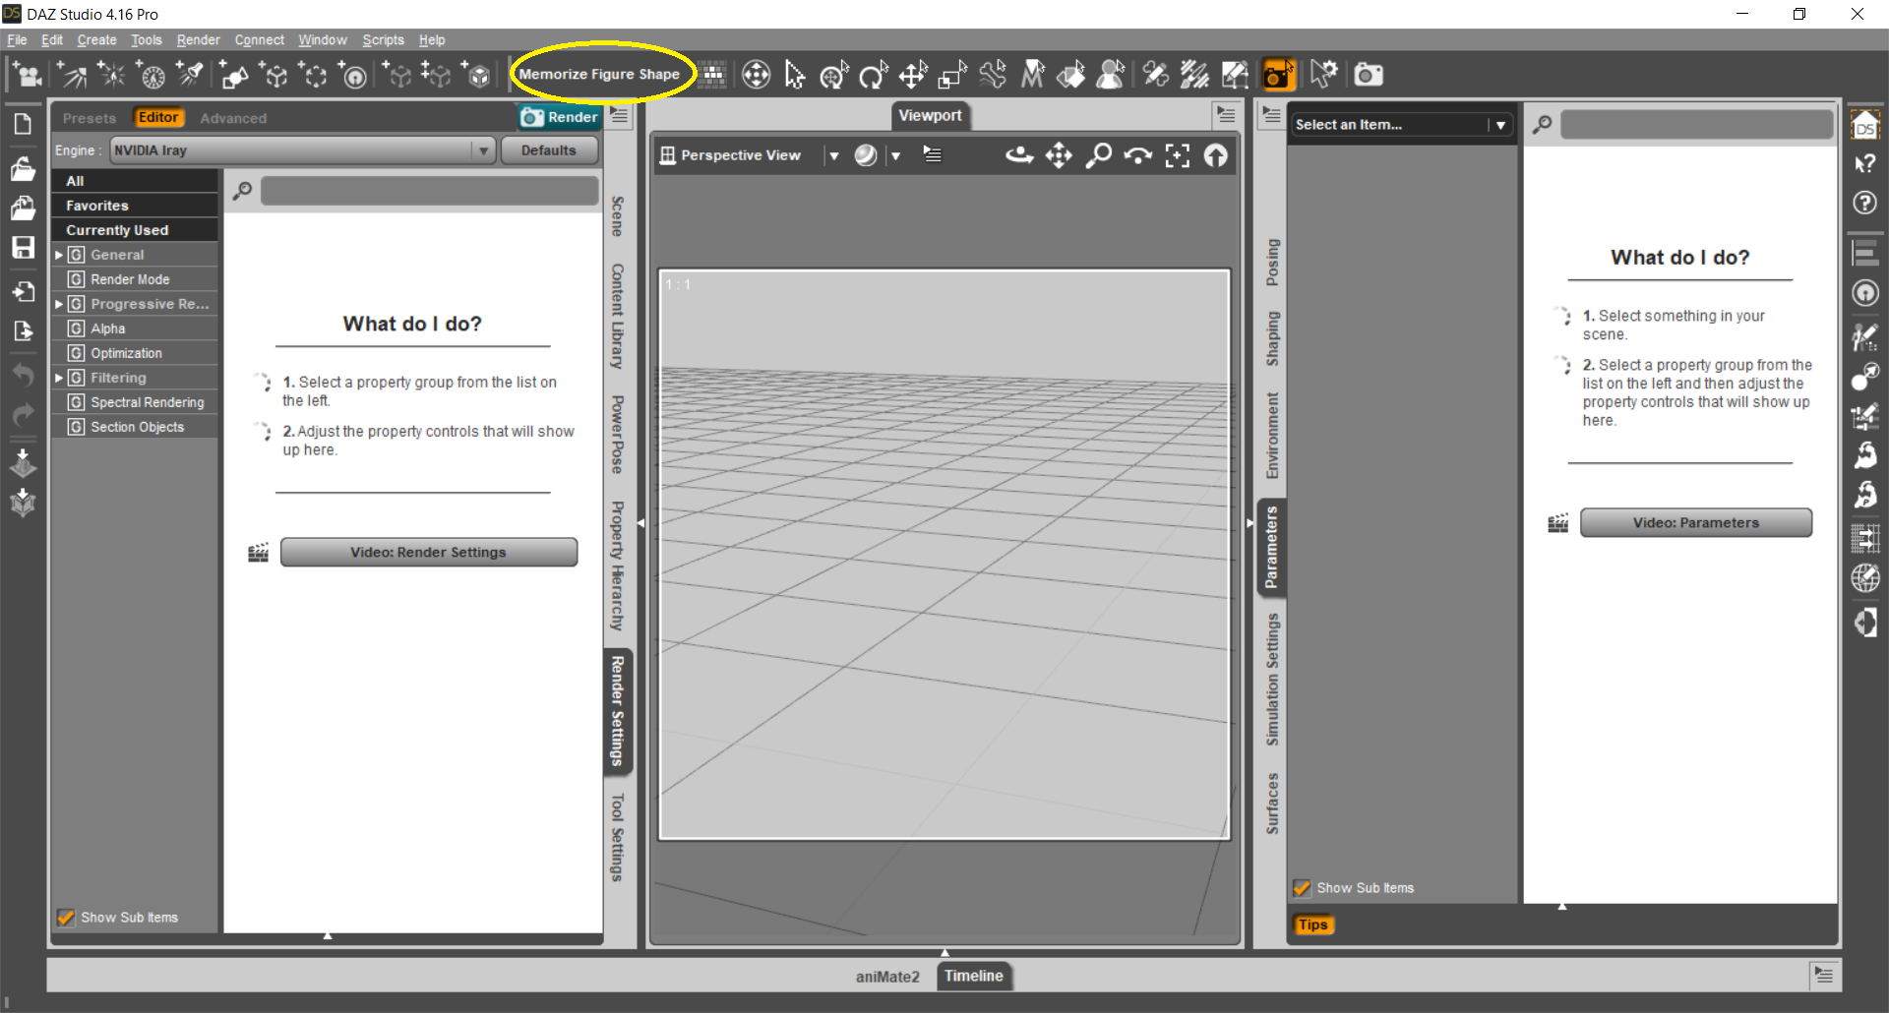Click the white camera Render icon in toolbar
1889x1013 pixels.
[1368, 75]
